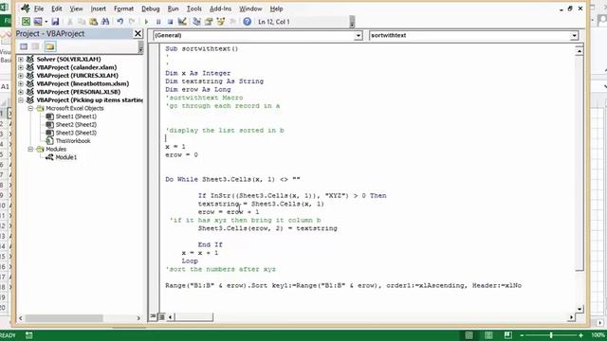Click the Cut scissors icon
The image size is (607, 341).
(70, 22)
